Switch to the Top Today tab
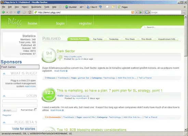Screen dimensions: 188x136 98,39
